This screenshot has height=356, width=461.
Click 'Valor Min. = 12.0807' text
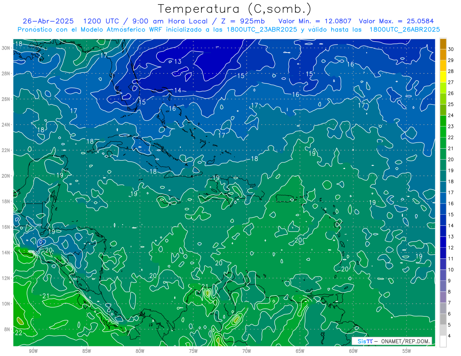tap(314, 21)
